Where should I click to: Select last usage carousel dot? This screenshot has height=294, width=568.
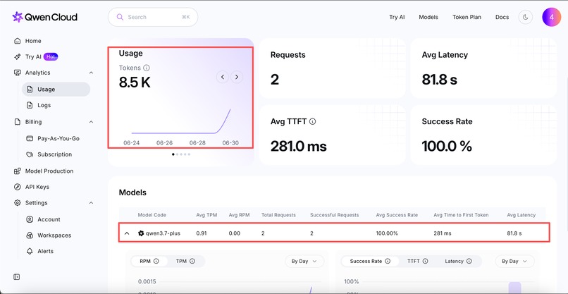point(189,154)
